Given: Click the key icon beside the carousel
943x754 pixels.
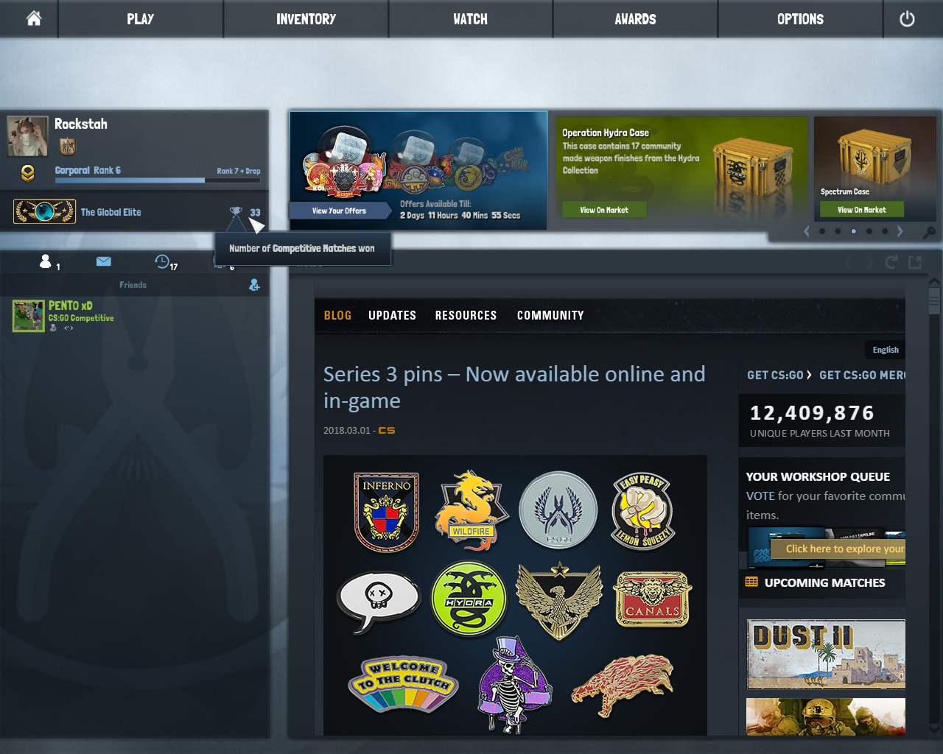Looking at the screenshot, I should pos(930,232).
